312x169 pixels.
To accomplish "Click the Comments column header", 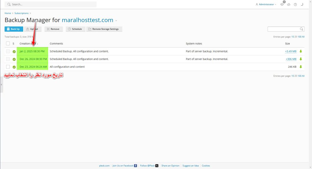I will pyautogui.click(x=56, y=44).
